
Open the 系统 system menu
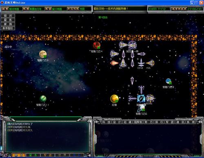191,122
